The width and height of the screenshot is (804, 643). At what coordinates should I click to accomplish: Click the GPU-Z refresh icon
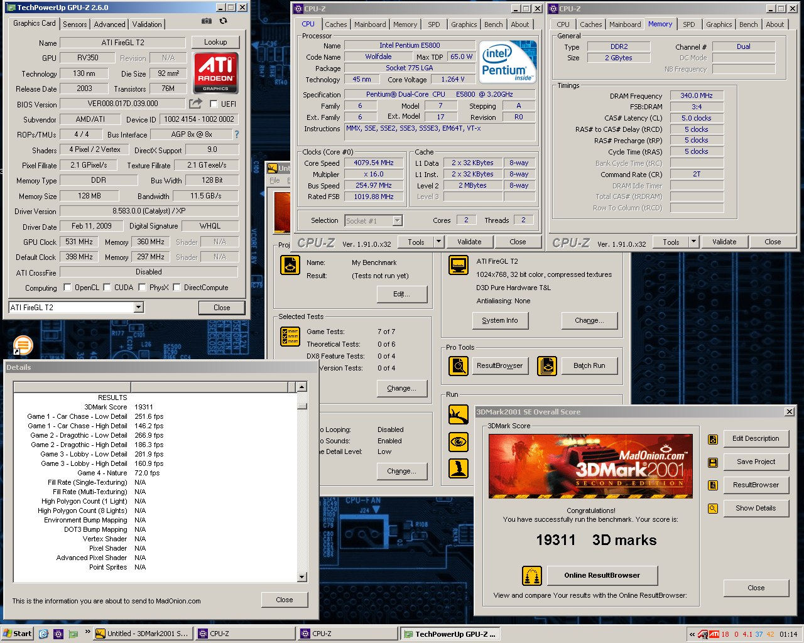click(223, 21)
